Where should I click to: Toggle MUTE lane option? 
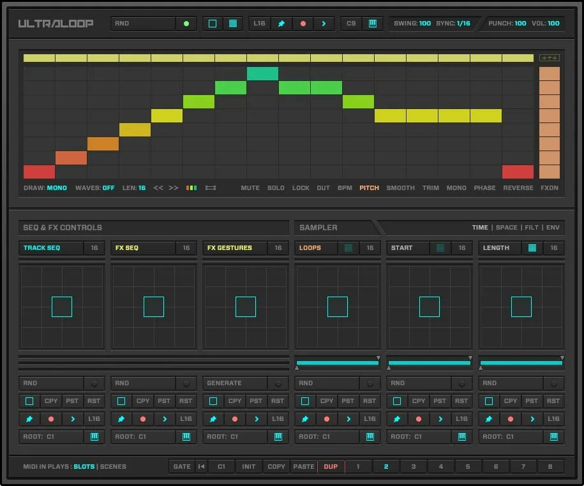(250, 188)
